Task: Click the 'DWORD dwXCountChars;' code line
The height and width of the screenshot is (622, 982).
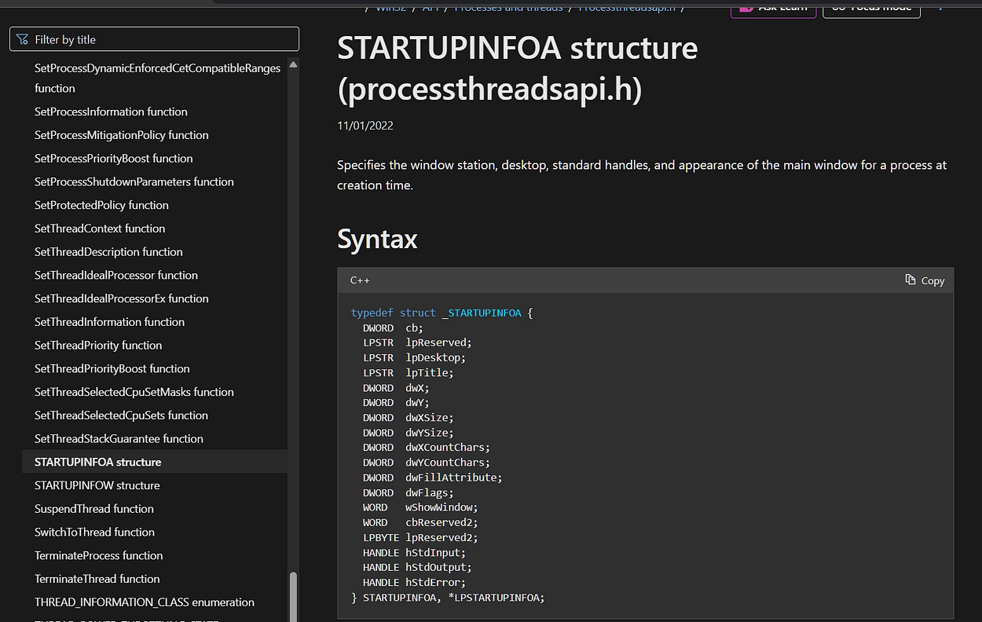Action: pos(427,448)
